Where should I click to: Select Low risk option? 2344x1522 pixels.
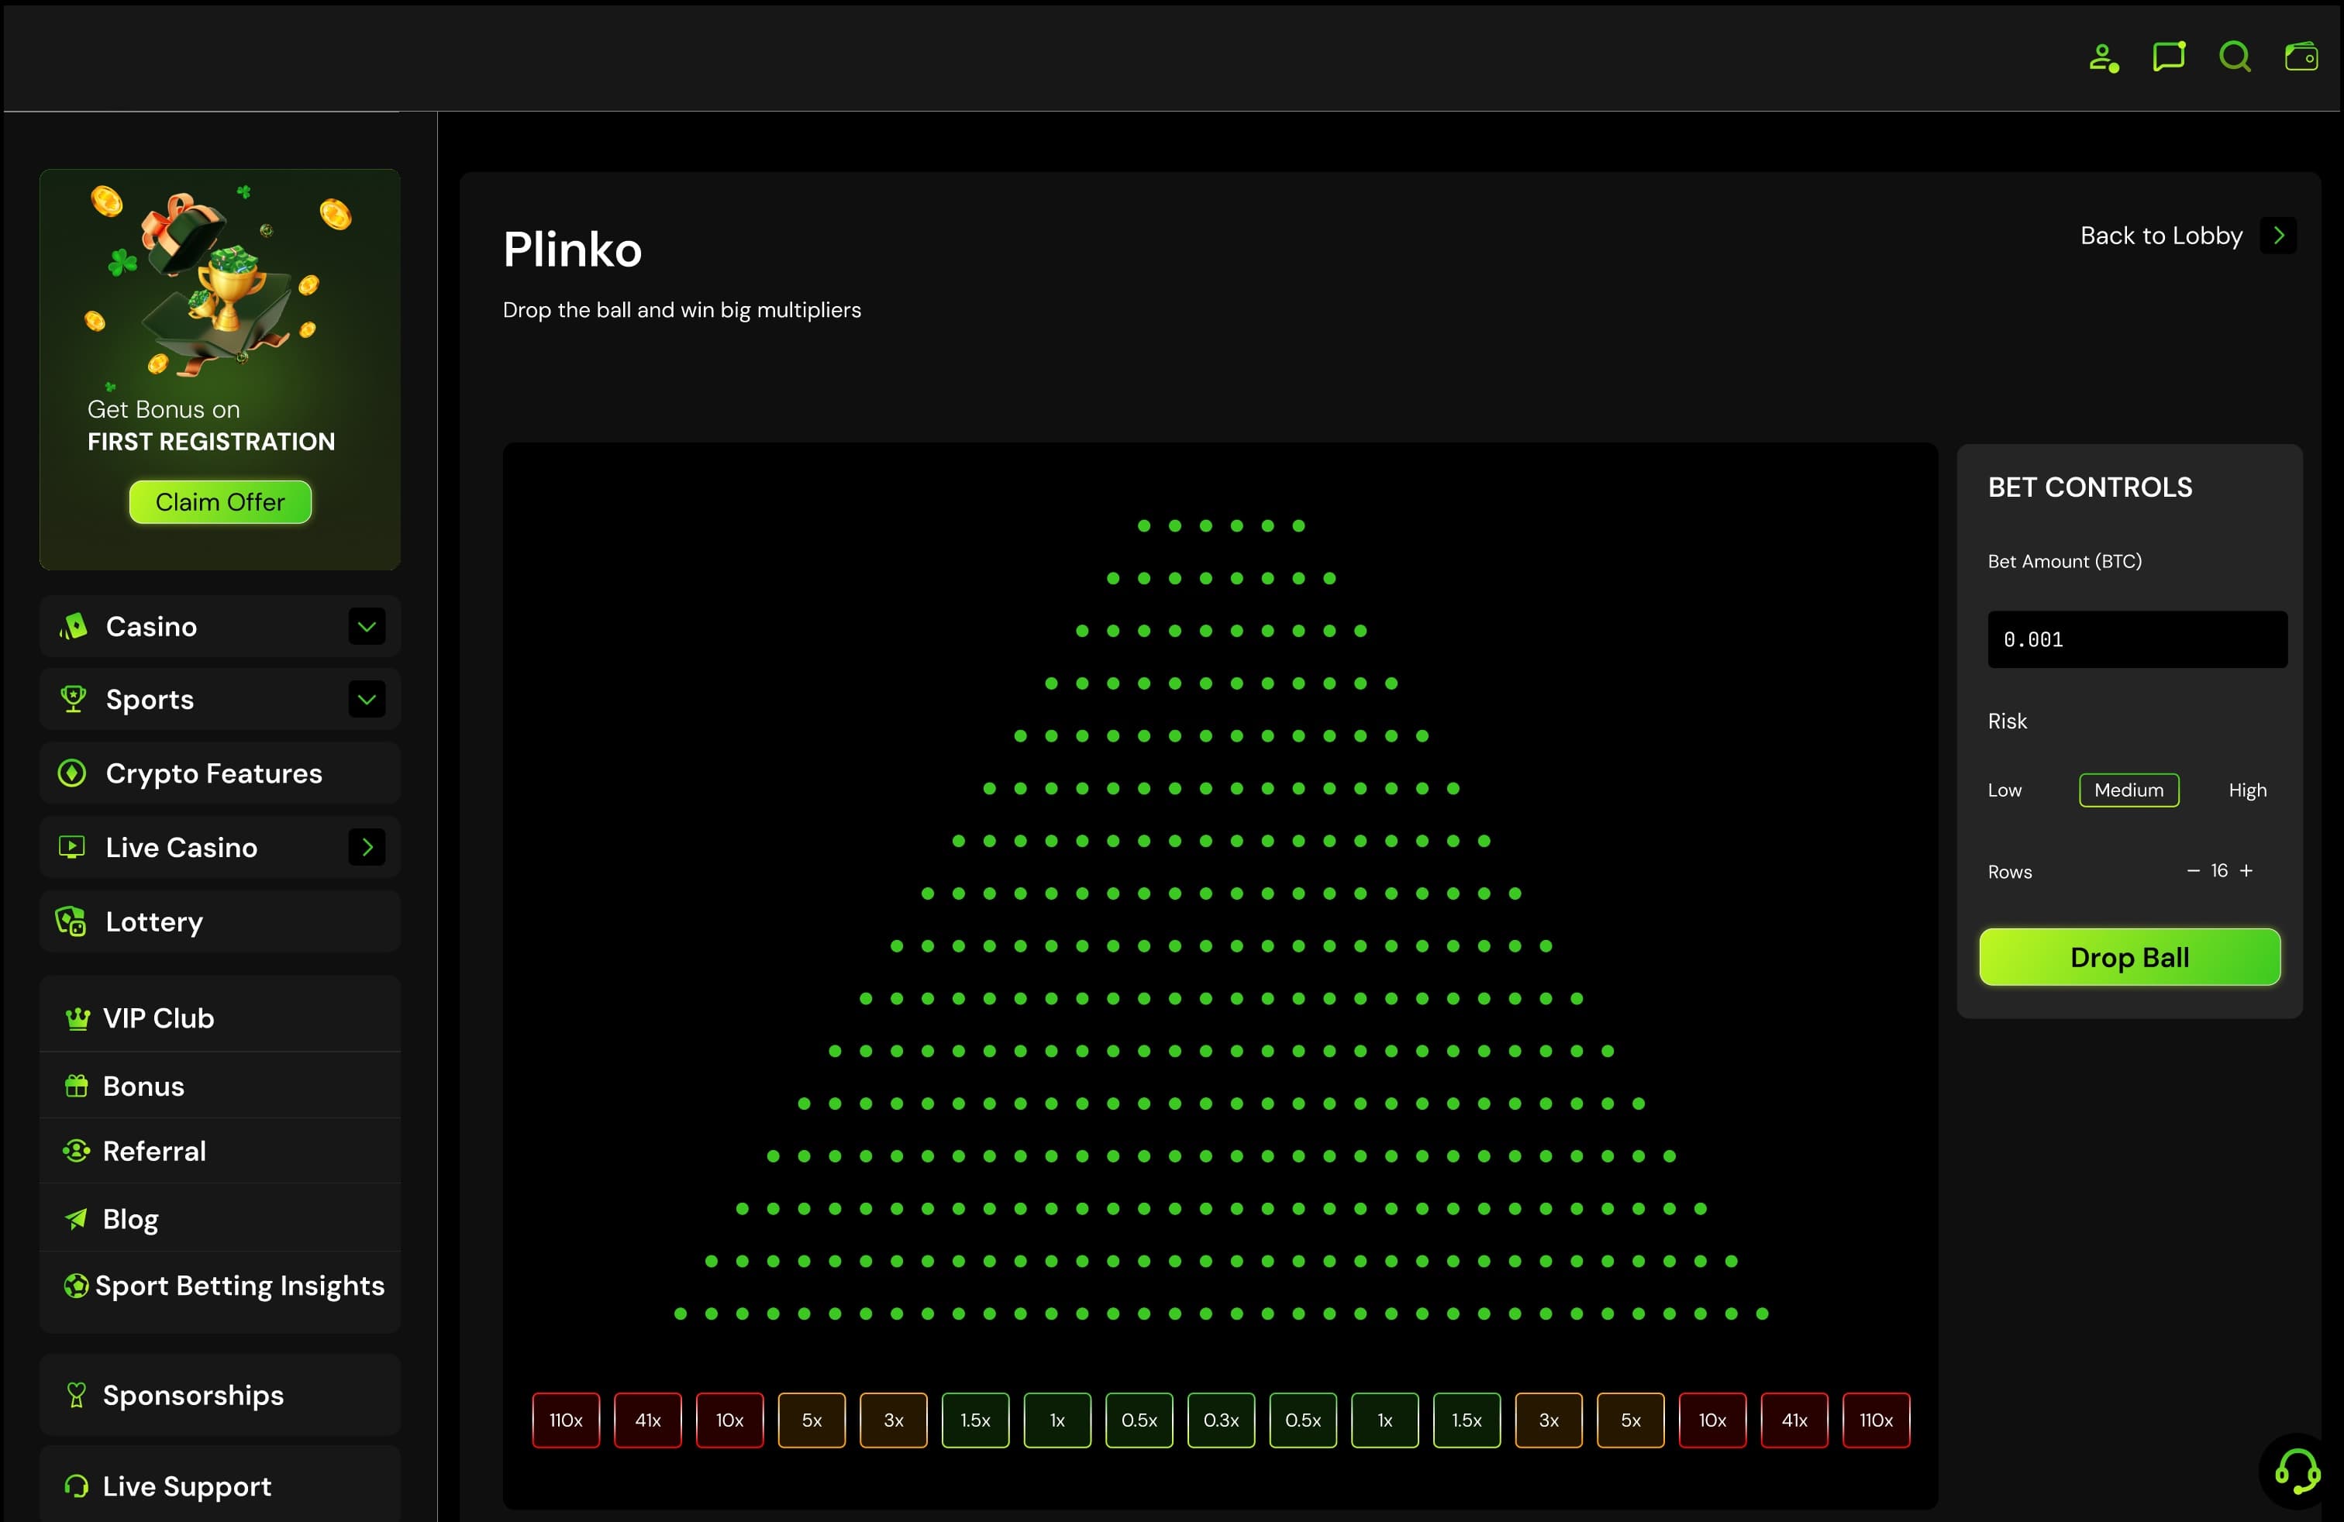[x=2004, y=790]
